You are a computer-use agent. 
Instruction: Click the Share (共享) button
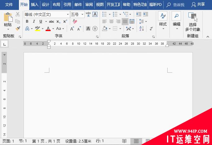[198, 5]
